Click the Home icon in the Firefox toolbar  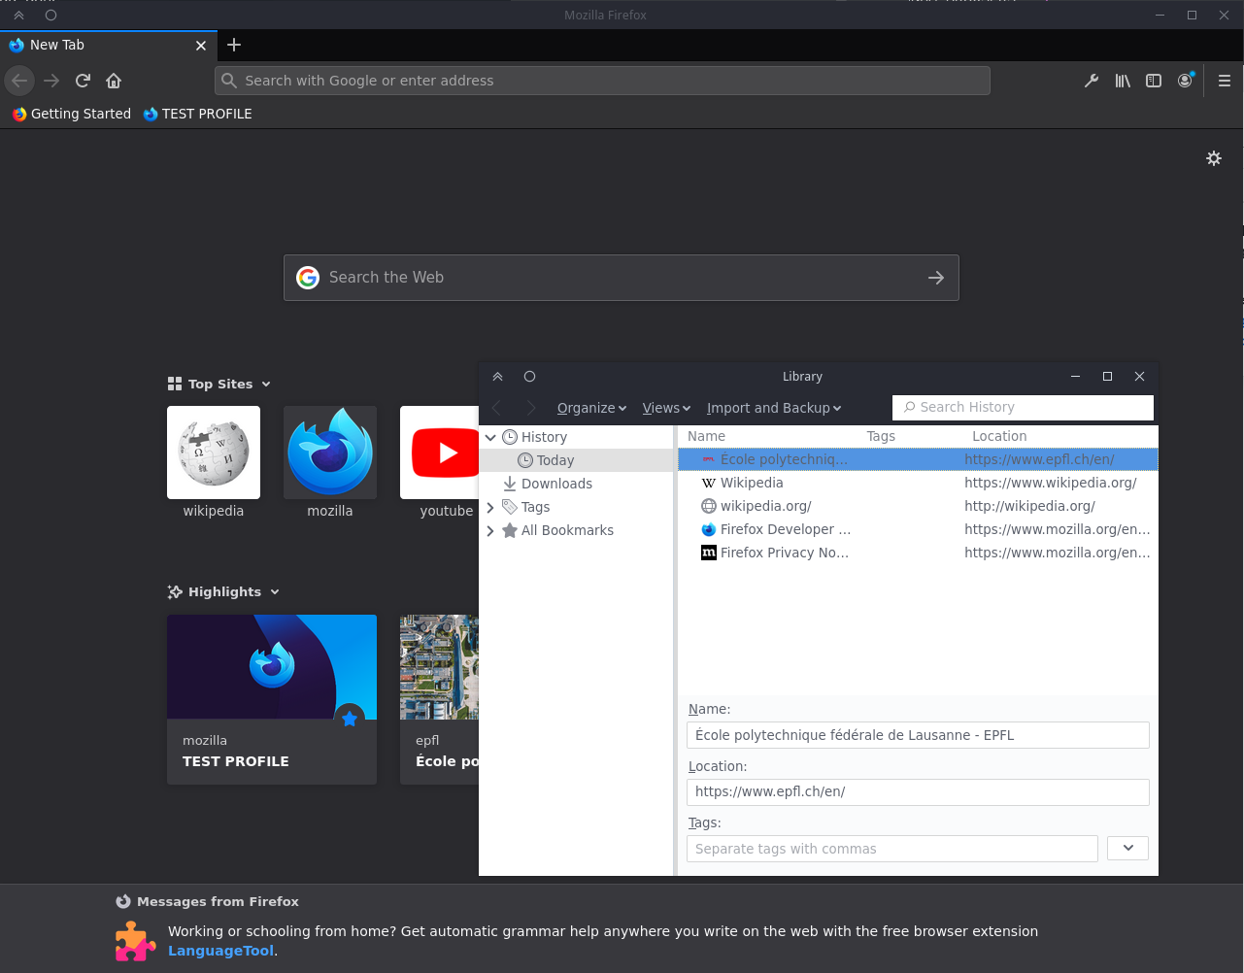(x=114, y=81)
